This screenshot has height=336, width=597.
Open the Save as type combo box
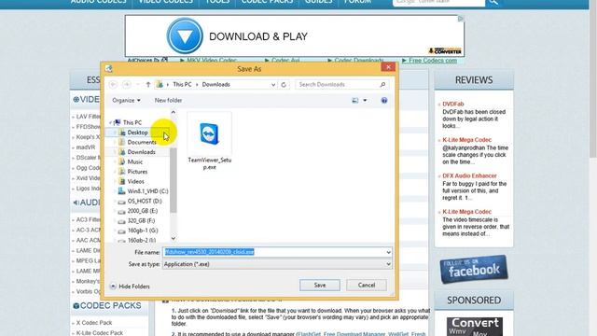click(277, 264)
